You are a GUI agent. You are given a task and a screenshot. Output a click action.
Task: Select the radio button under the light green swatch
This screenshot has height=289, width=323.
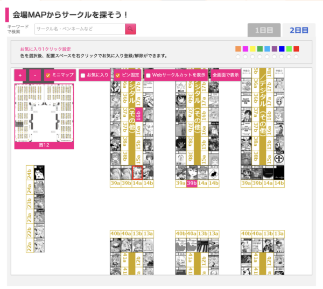[289, 57]
